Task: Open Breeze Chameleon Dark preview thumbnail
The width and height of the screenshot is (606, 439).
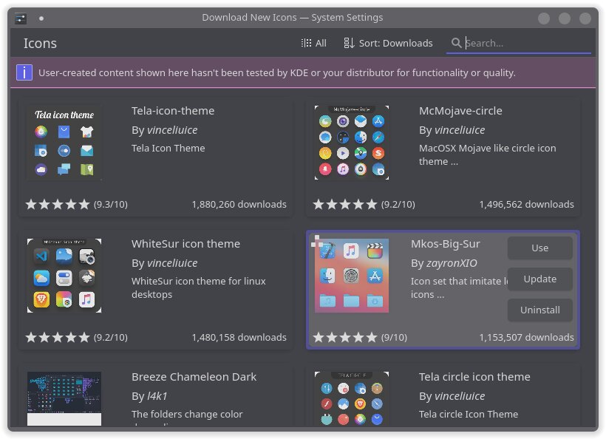Action: (64, 398)
